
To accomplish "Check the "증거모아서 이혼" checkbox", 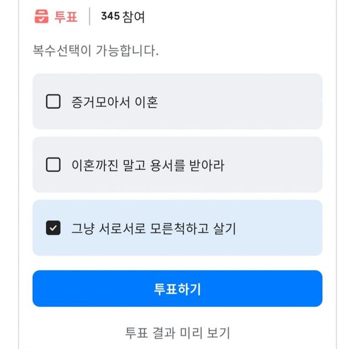I will (x=53, y=102).
